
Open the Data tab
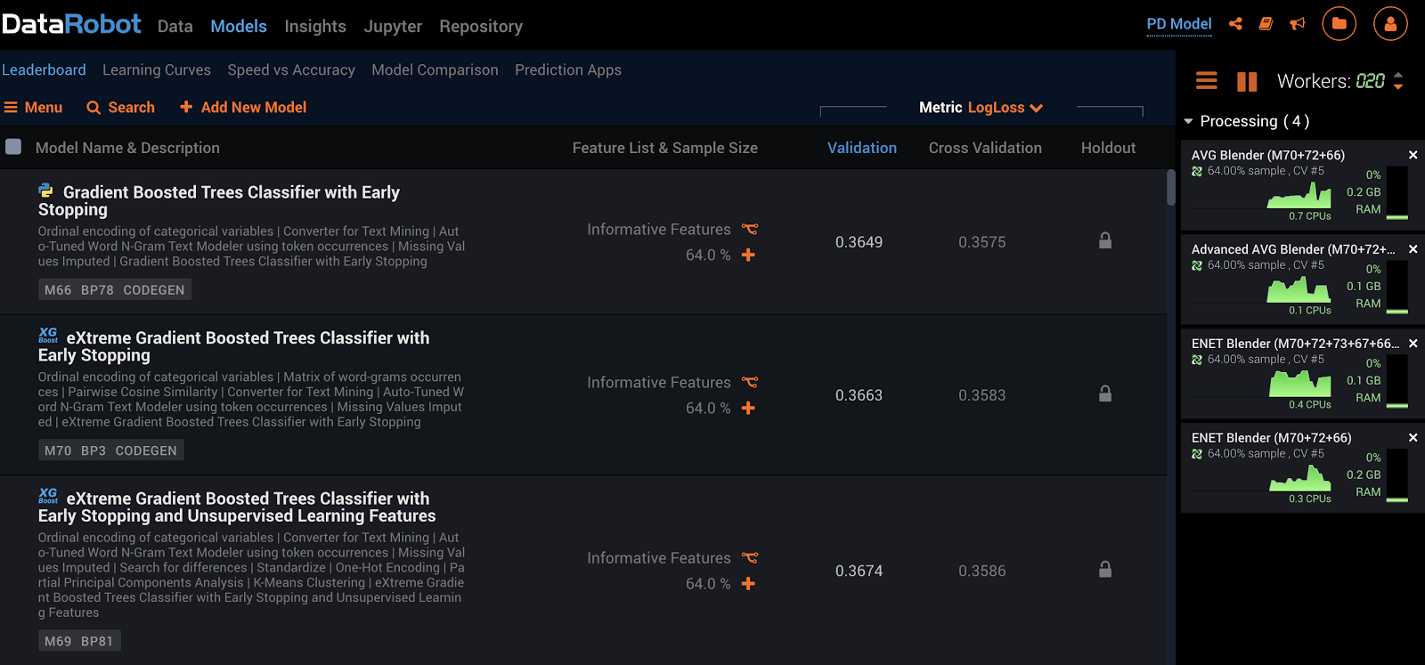[175, 27]
